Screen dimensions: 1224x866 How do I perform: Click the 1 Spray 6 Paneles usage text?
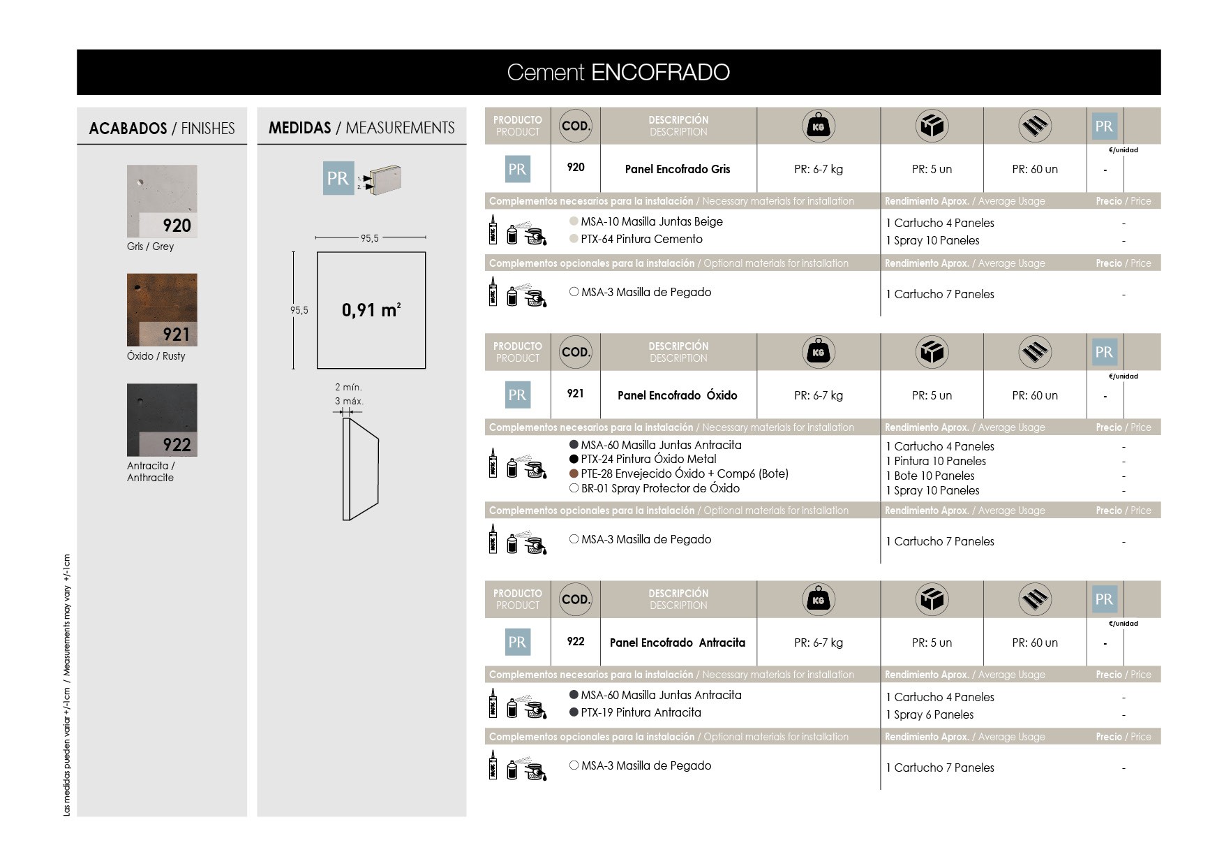coord(930,714)
